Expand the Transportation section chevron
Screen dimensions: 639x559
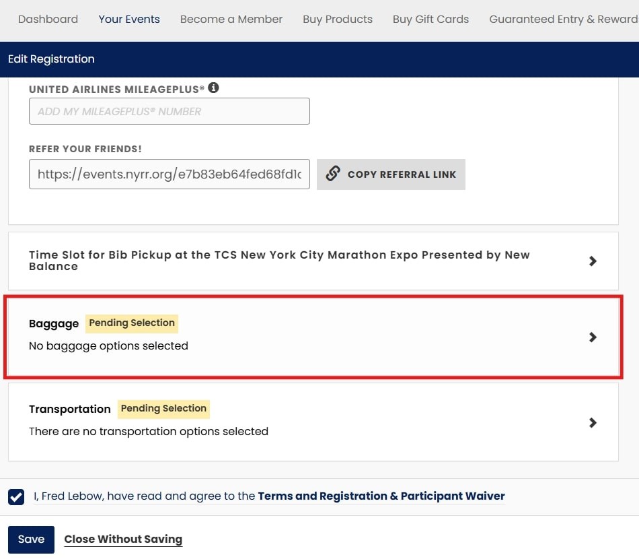593,423
